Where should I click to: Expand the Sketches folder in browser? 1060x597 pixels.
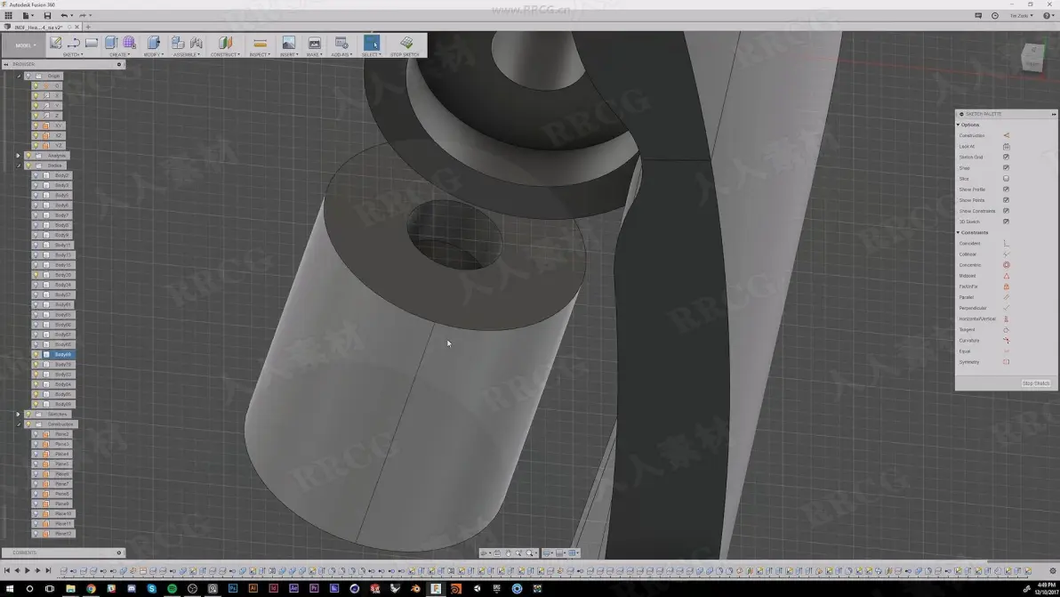coord(19,415)
